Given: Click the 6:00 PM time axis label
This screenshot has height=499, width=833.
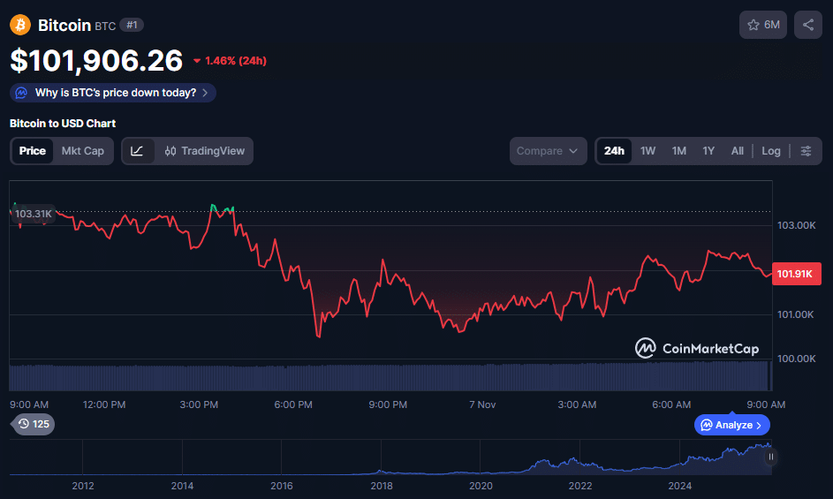Looking at the screenshot, I should 293,404.
